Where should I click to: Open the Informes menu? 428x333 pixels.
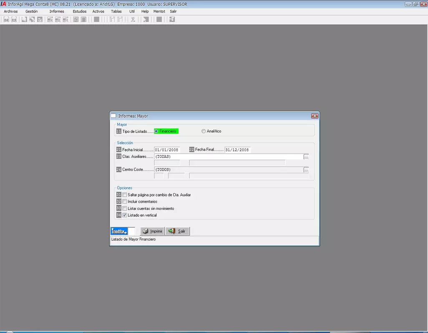tap(57, 11)
